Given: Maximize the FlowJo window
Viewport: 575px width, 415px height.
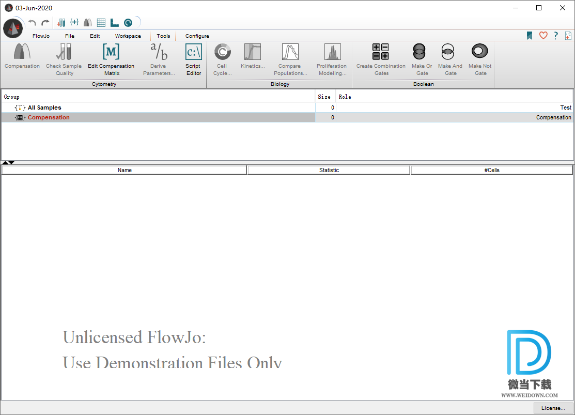Looking at the screenshot, I should (x=539, y=8).
